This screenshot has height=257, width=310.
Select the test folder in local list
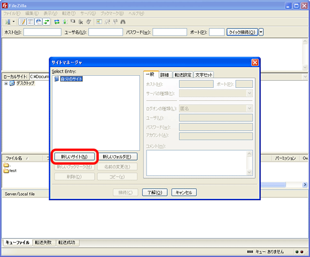coord(13,171)
